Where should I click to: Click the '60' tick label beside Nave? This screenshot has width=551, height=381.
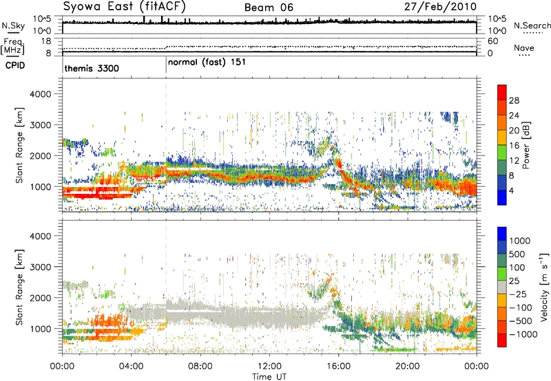click(x=492, y=41)
